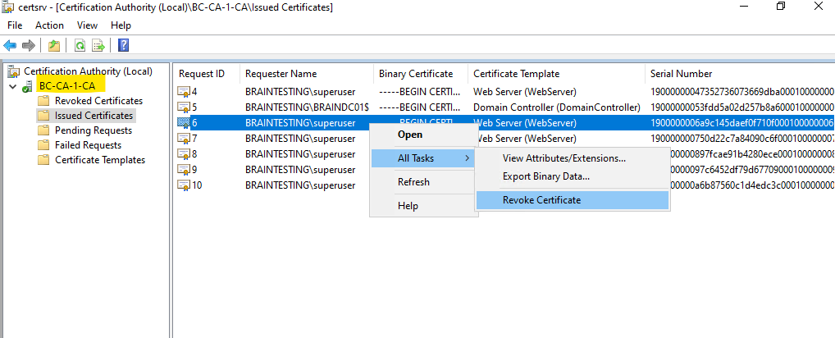Click serial number starting 19000000053f
This screenshot has height=338, width=835.
742,107
